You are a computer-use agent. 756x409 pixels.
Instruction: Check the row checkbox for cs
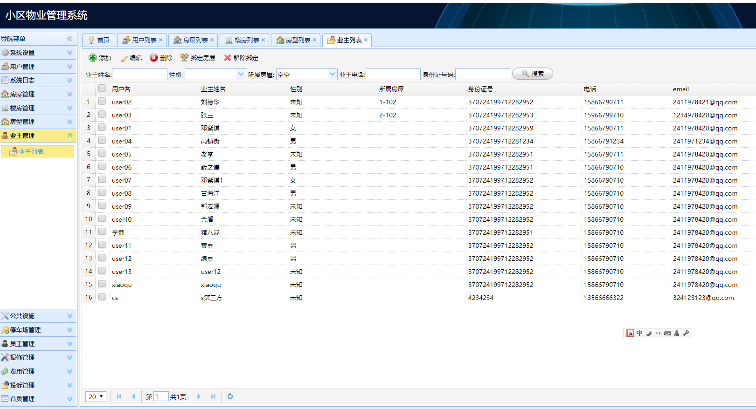coord(102,297)
